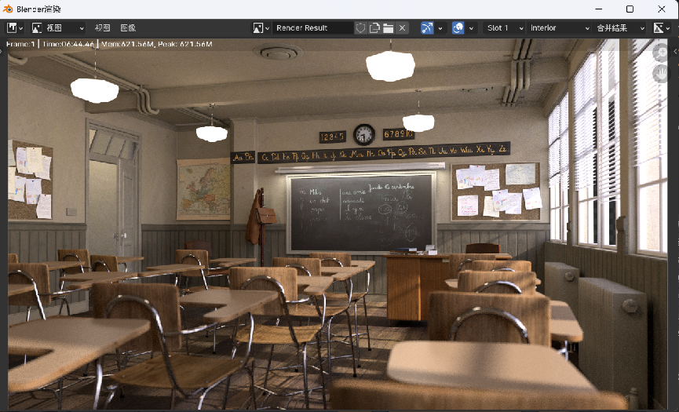Screen dimensions: 679x412
Task: Open the 合并结果 render pass dropdown
Action: 619,27
